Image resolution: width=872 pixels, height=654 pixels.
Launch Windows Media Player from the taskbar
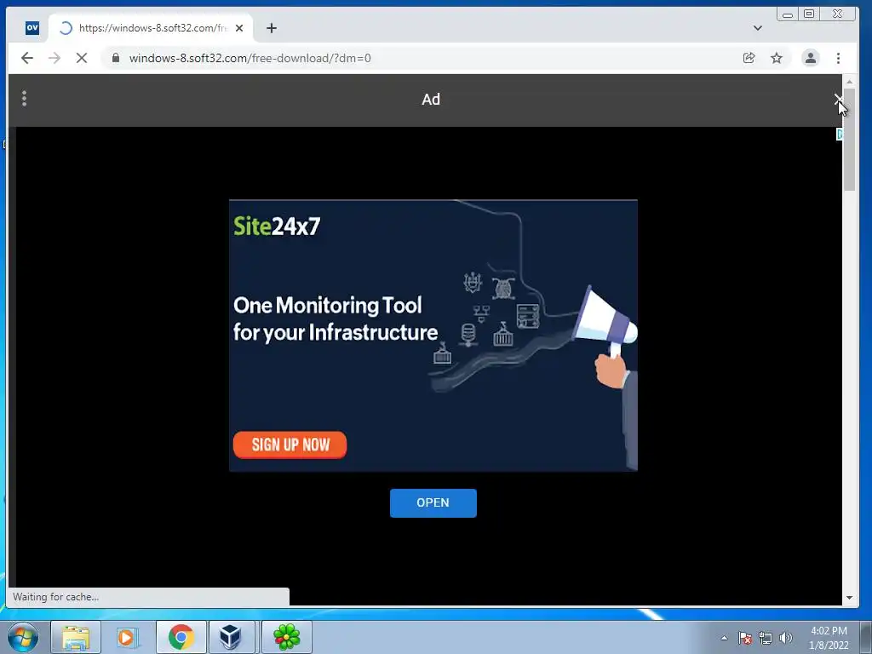point(128,637)
